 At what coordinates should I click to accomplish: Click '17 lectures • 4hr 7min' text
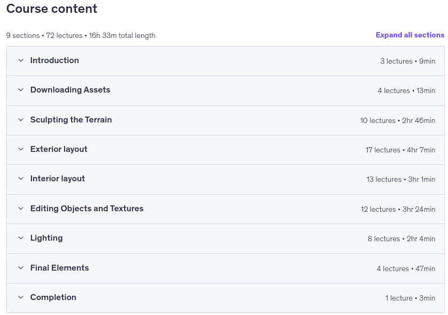point(400,150)
